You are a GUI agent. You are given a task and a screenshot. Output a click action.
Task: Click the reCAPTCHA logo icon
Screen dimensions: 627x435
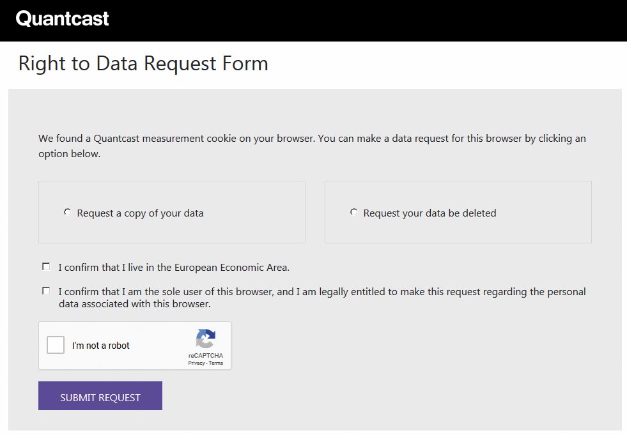[206, 339]
